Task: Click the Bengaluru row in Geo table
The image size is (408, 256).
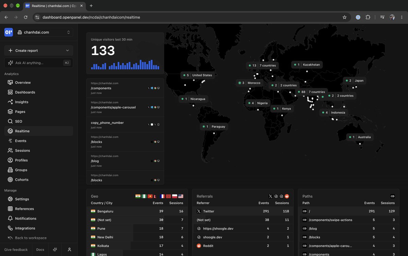Action: [137, 211]
